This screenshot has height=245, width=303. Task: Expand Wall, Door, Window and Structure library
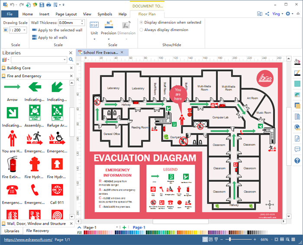(36, 224)
